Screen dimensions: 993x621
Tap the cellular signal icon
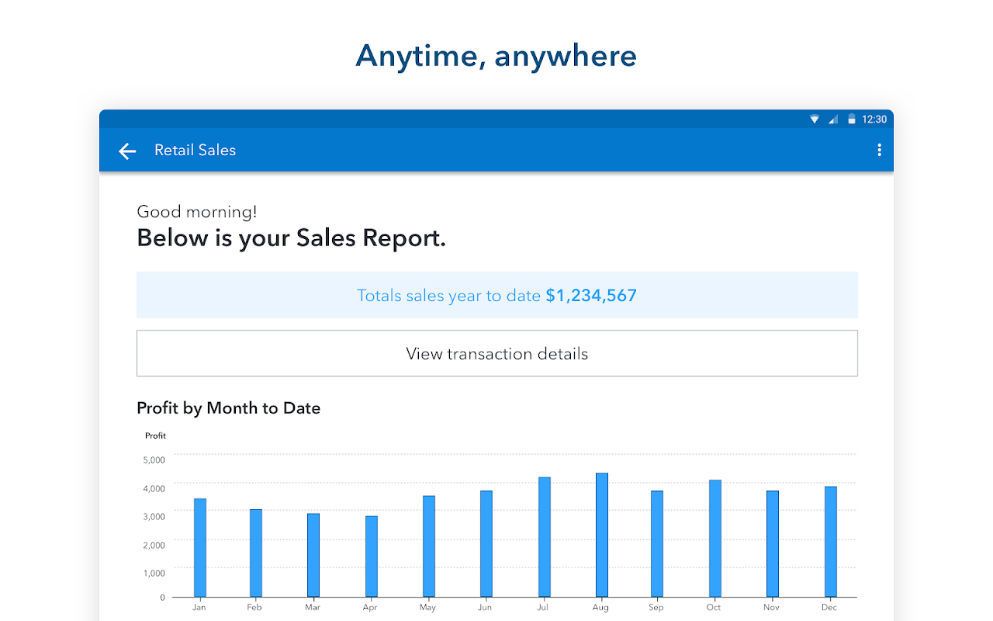(833, 120)
